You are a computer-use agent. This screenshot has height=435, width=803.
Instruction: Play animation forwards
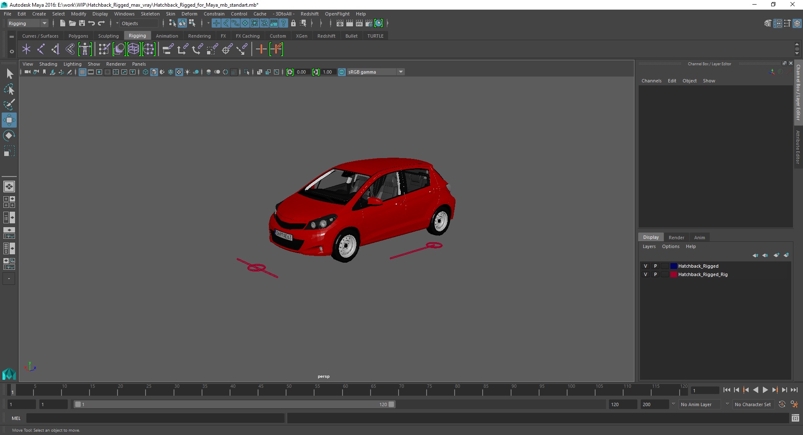[x=765, y=390]
